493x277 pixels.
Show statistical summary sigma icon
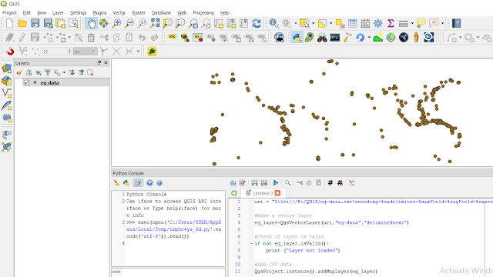(x=391, y=23)
